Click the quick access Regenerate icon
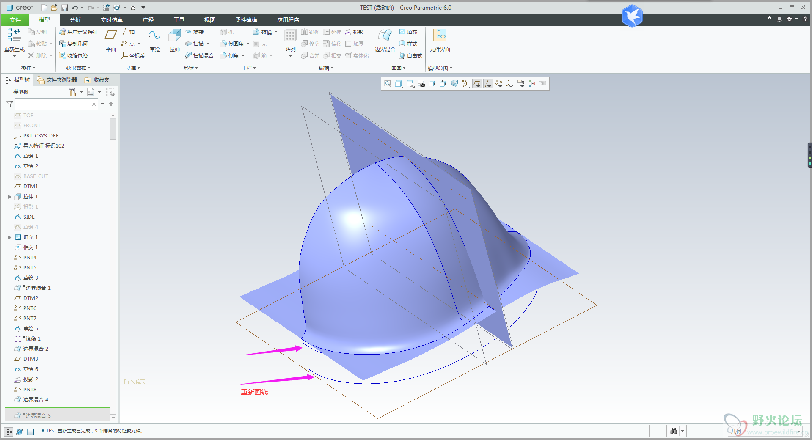 (106, 8)
